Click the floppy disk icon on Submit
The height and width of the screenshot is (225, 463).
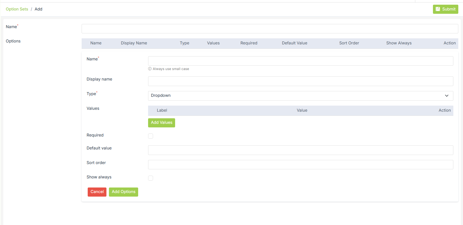tap(438, 9)
